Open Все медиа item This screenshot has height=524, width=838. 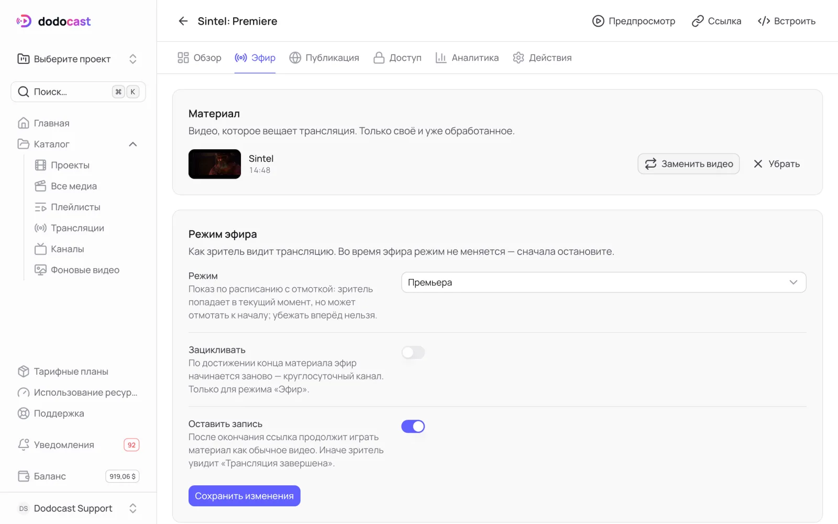[86, 186]
